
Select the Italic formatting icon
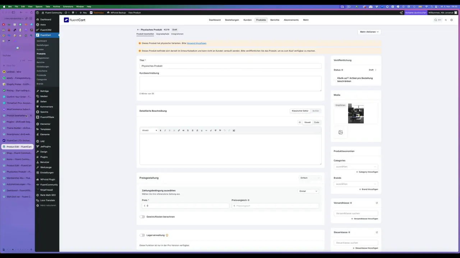(165, 130)
